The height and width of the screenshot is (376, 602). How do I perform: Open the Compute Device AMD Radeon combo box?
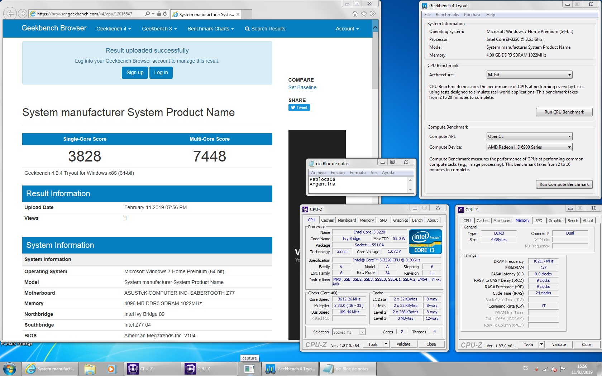(x=529, y=147)
